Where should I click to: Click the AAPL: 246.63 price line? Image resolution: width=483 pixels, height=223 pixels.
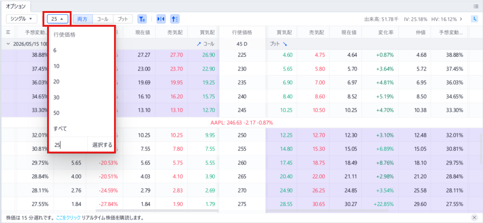coord(242,123)
